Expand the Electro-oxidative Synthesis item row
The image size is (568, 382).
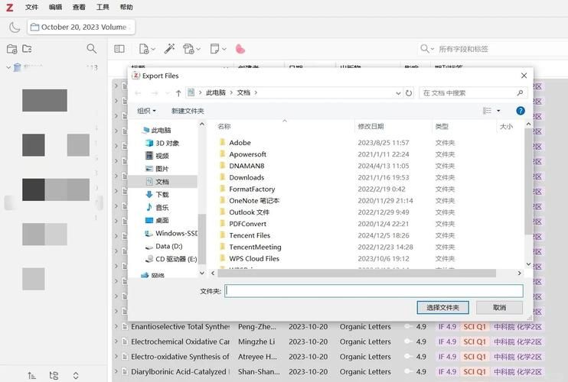[116, 356]
